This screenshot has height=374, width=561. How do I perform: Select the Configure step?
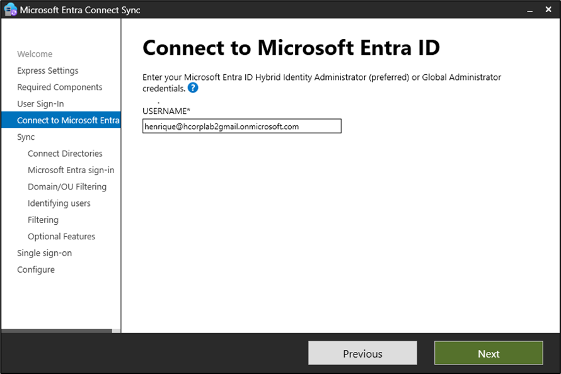pyautogui.click(x=36, y=269)
